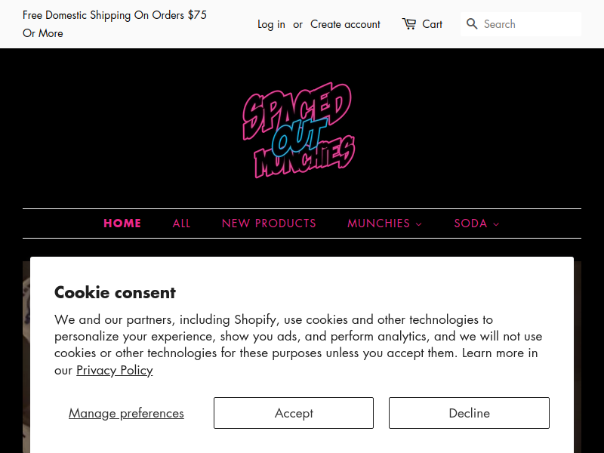Expand the Munchies dropdown chevron
The image size is (604, 453).
point(419,224)
